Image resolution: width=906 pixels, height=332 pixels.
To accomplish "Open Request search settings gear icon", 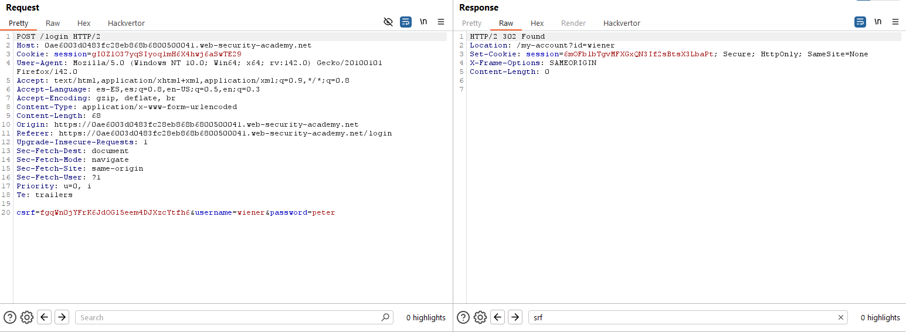I will [26, 317].
